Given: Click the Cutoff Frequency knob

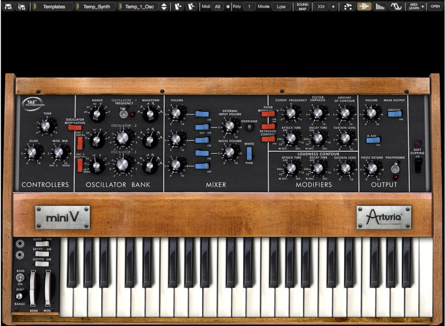Looking at the screenshot, I should [x=291, y=113].
